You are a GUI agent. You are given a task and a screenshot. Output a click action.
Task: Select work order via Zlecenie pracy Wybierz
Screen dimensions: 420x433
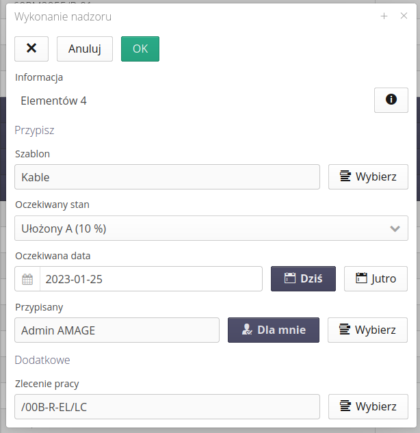pyautogui.click(x=368, y=406)
